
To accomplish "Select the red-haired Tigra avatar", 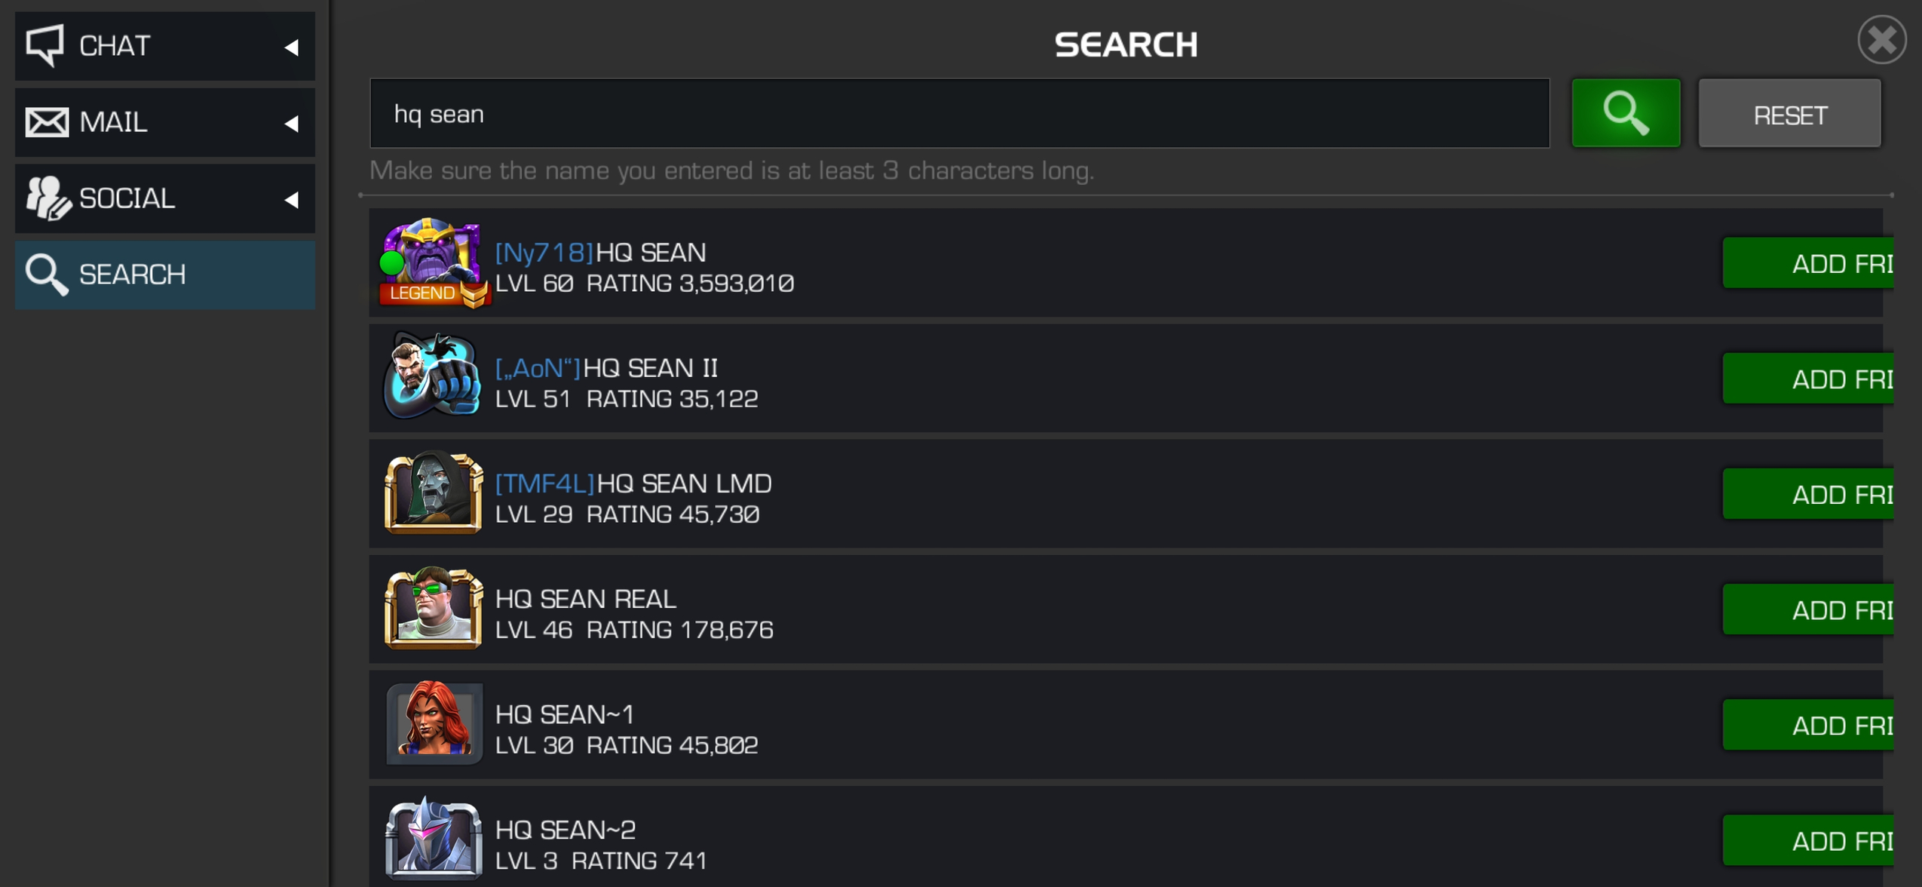I will pyautogui.click(x=432, y=723).
